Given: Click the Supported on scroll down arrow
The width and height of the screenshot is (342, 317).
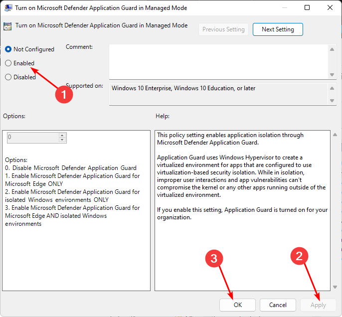Looking at the screenshot, I should (x=333, y=100).
